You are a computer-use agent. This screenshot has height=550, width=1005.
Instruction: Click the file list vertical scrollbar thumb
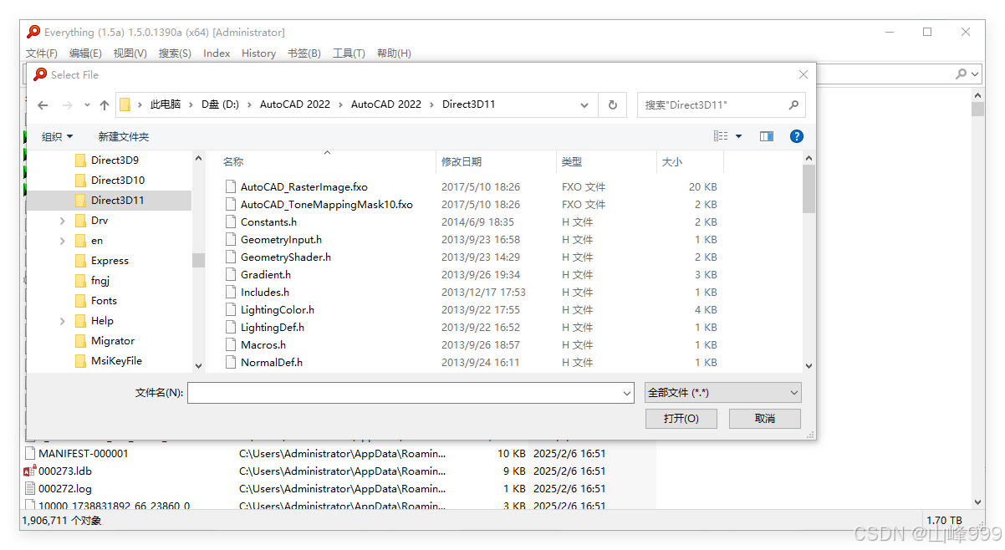click(809, 189)
